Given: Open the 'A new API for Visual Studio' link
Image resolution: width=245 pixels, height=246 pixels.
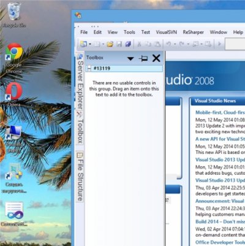Looking at the screenshot, I should coord(220,139).
